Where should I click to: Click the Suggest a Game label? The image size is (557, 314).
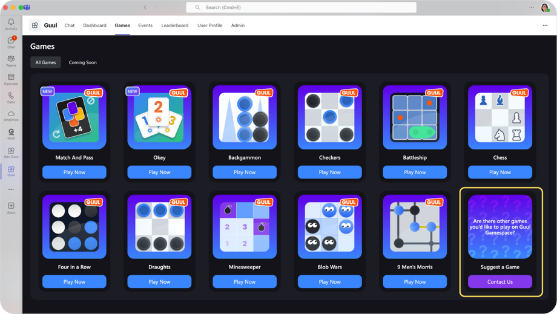(x=500, y=267)
